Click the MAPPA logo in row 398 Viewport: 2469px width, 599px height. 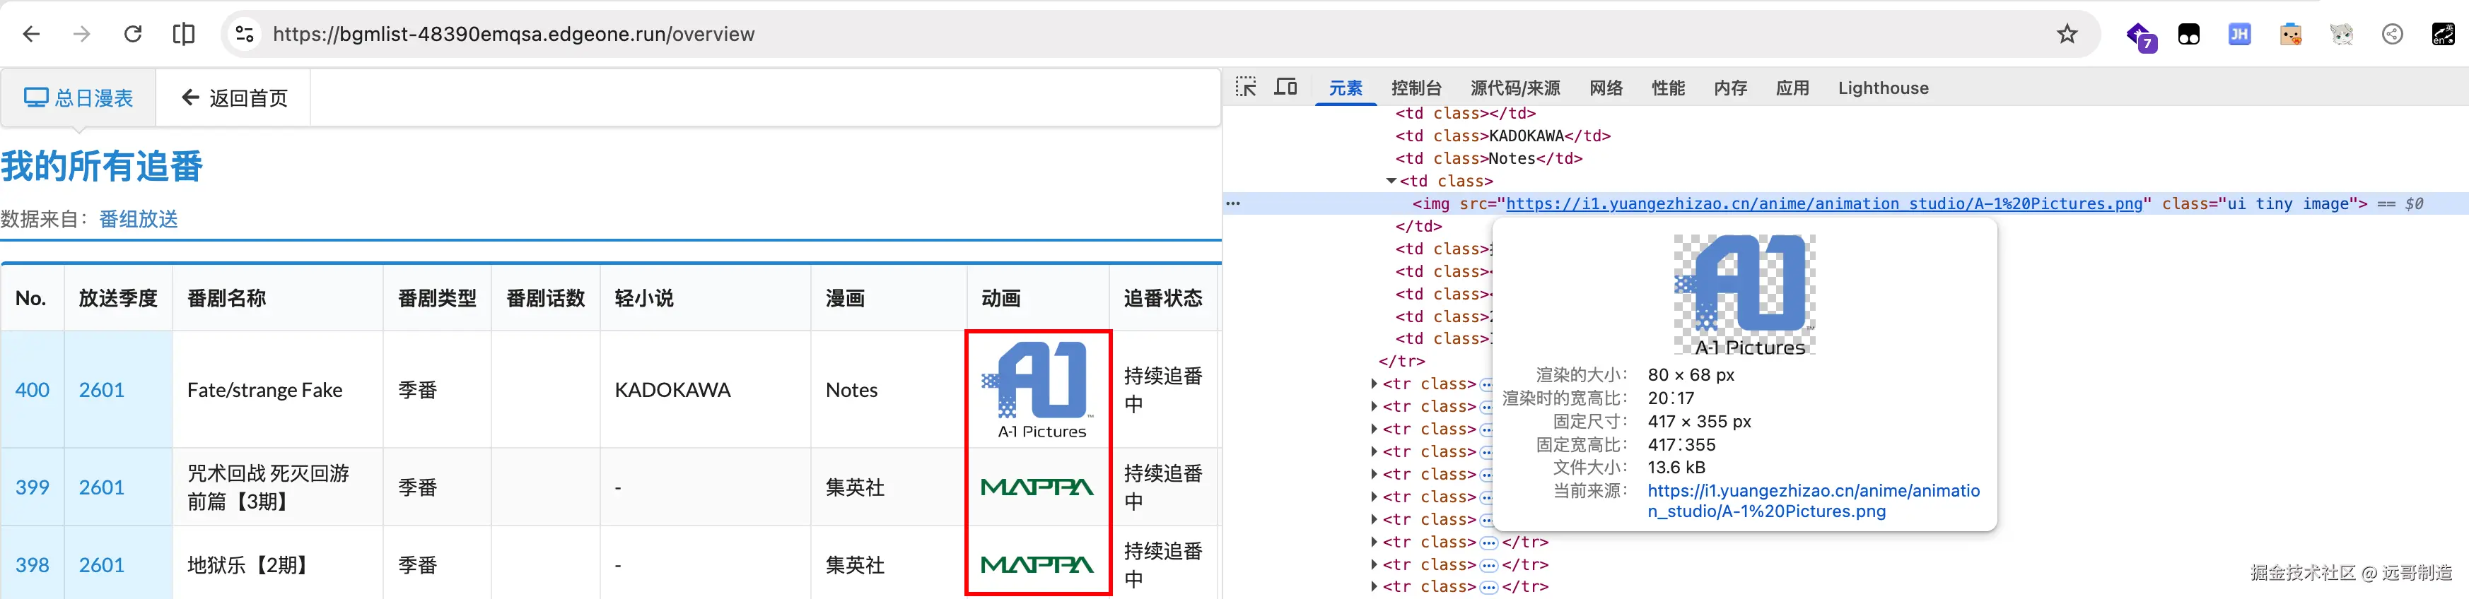click(x=1038, y=564)
